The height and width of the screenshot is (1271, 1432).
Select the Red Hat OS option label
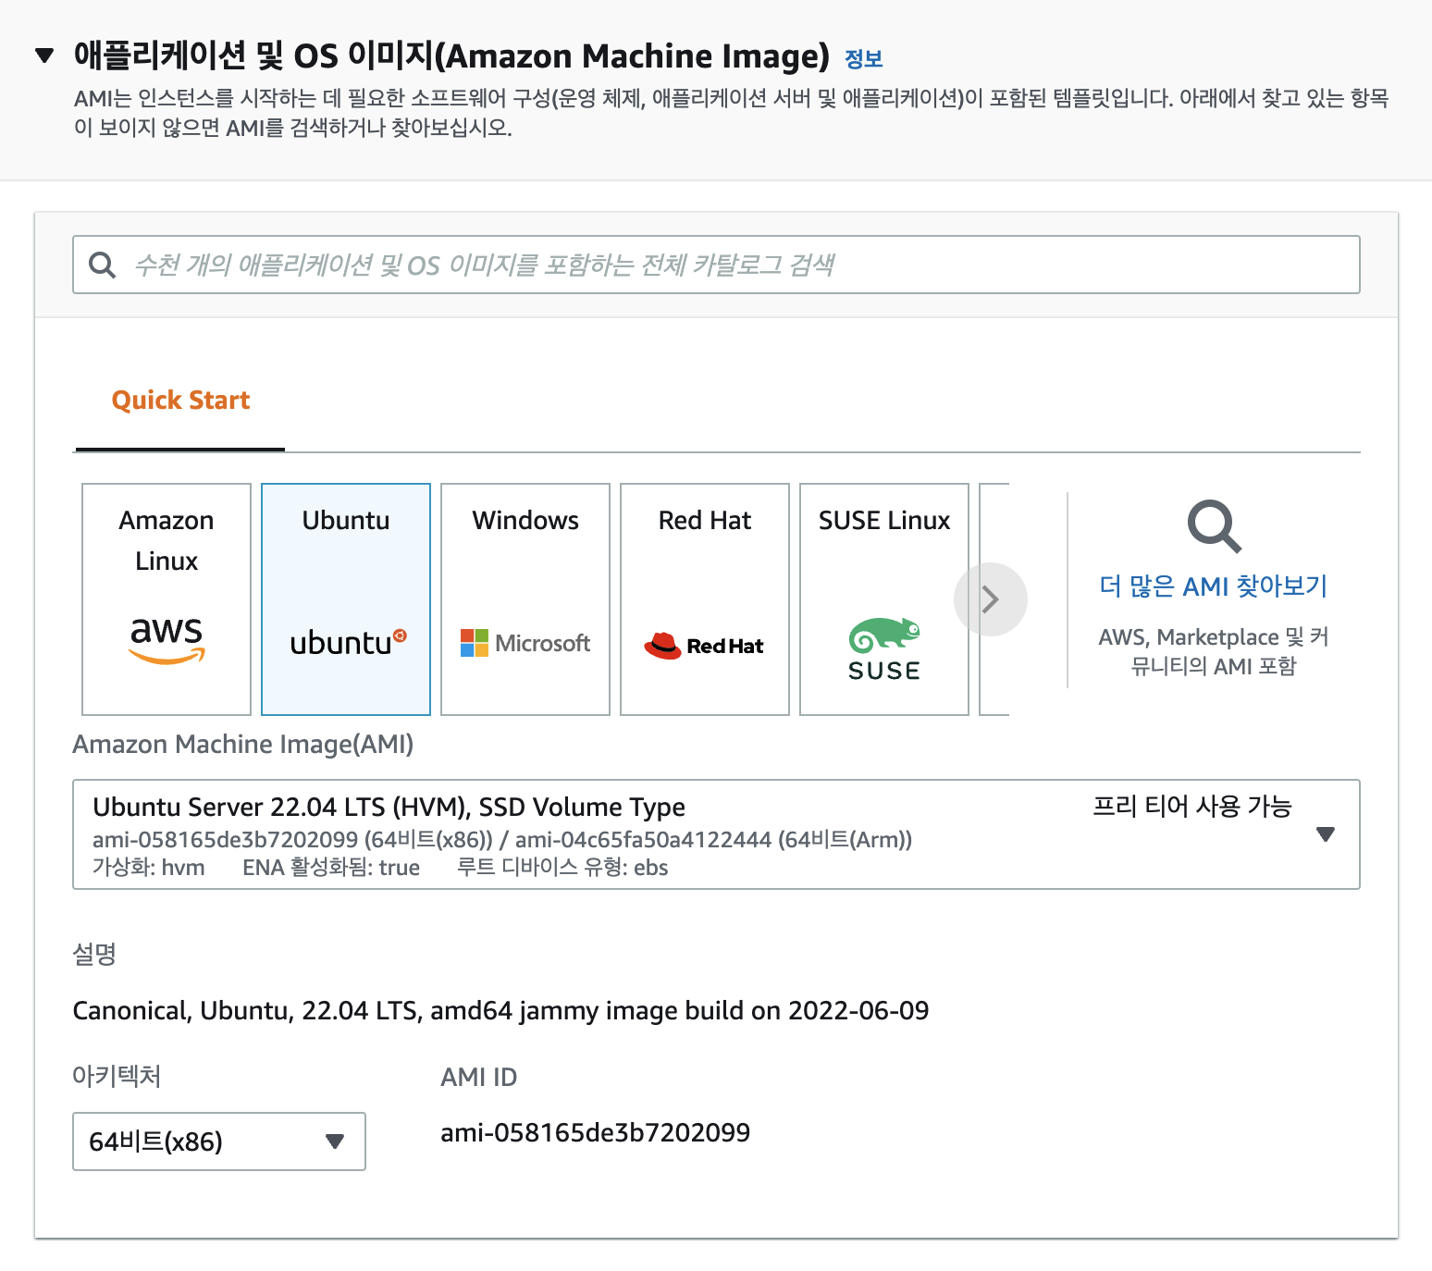(x=704, y=521)
